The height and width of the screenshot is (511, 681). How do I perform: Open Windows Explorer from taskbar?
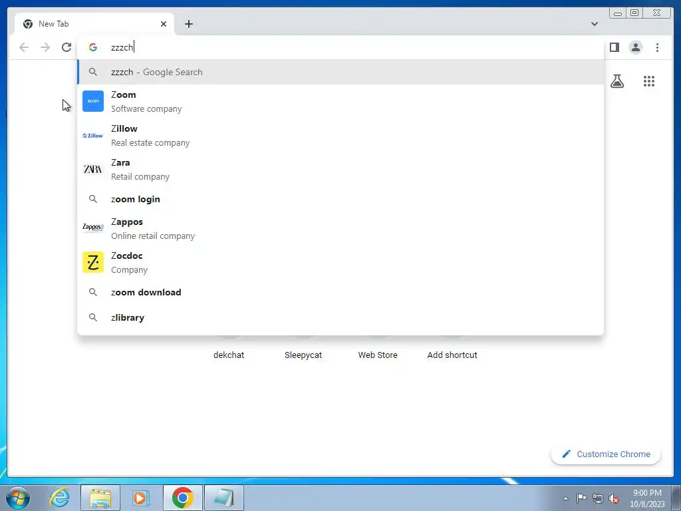(100, 498)
